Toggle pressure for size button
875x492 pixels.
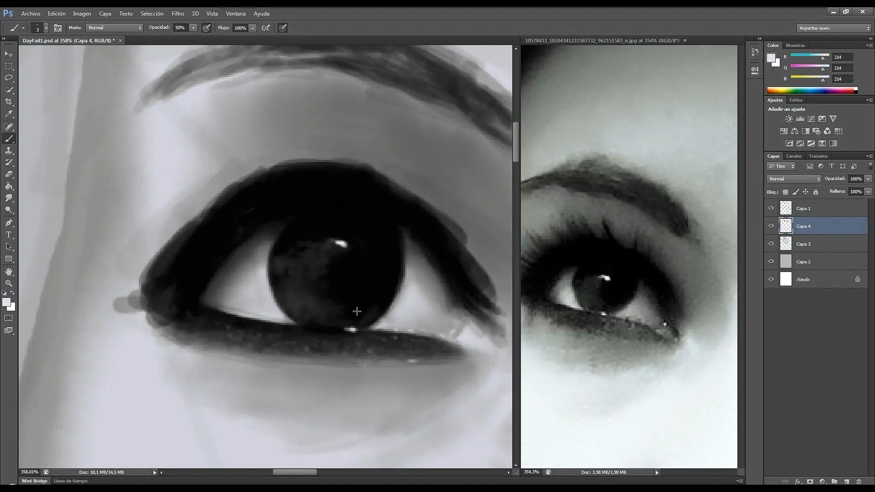click(x=283, y=28)
